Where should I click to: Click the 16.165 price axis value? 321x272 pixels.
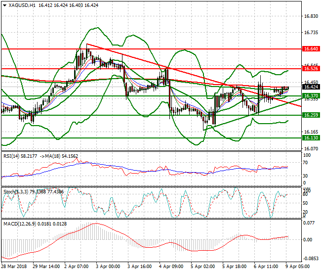tap(311, 132)
